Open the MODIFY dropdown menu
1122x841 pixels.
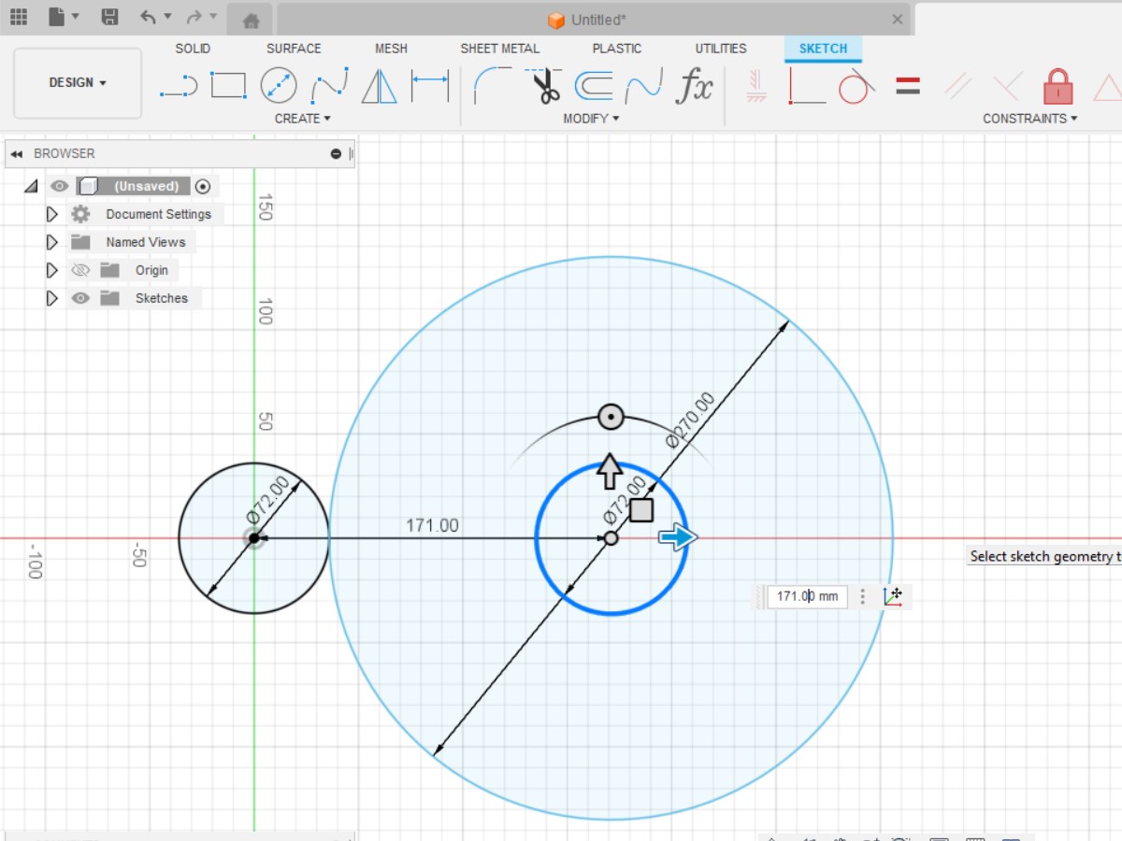point(591,118)
